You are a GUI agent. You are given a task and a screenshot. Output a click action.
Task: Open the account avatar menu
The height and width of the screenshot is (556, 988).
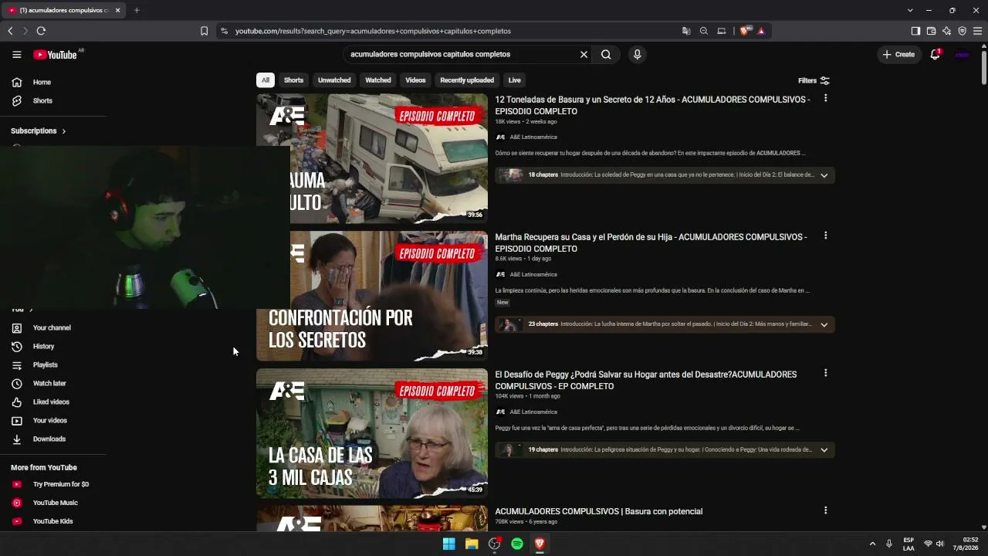point(962,55)
